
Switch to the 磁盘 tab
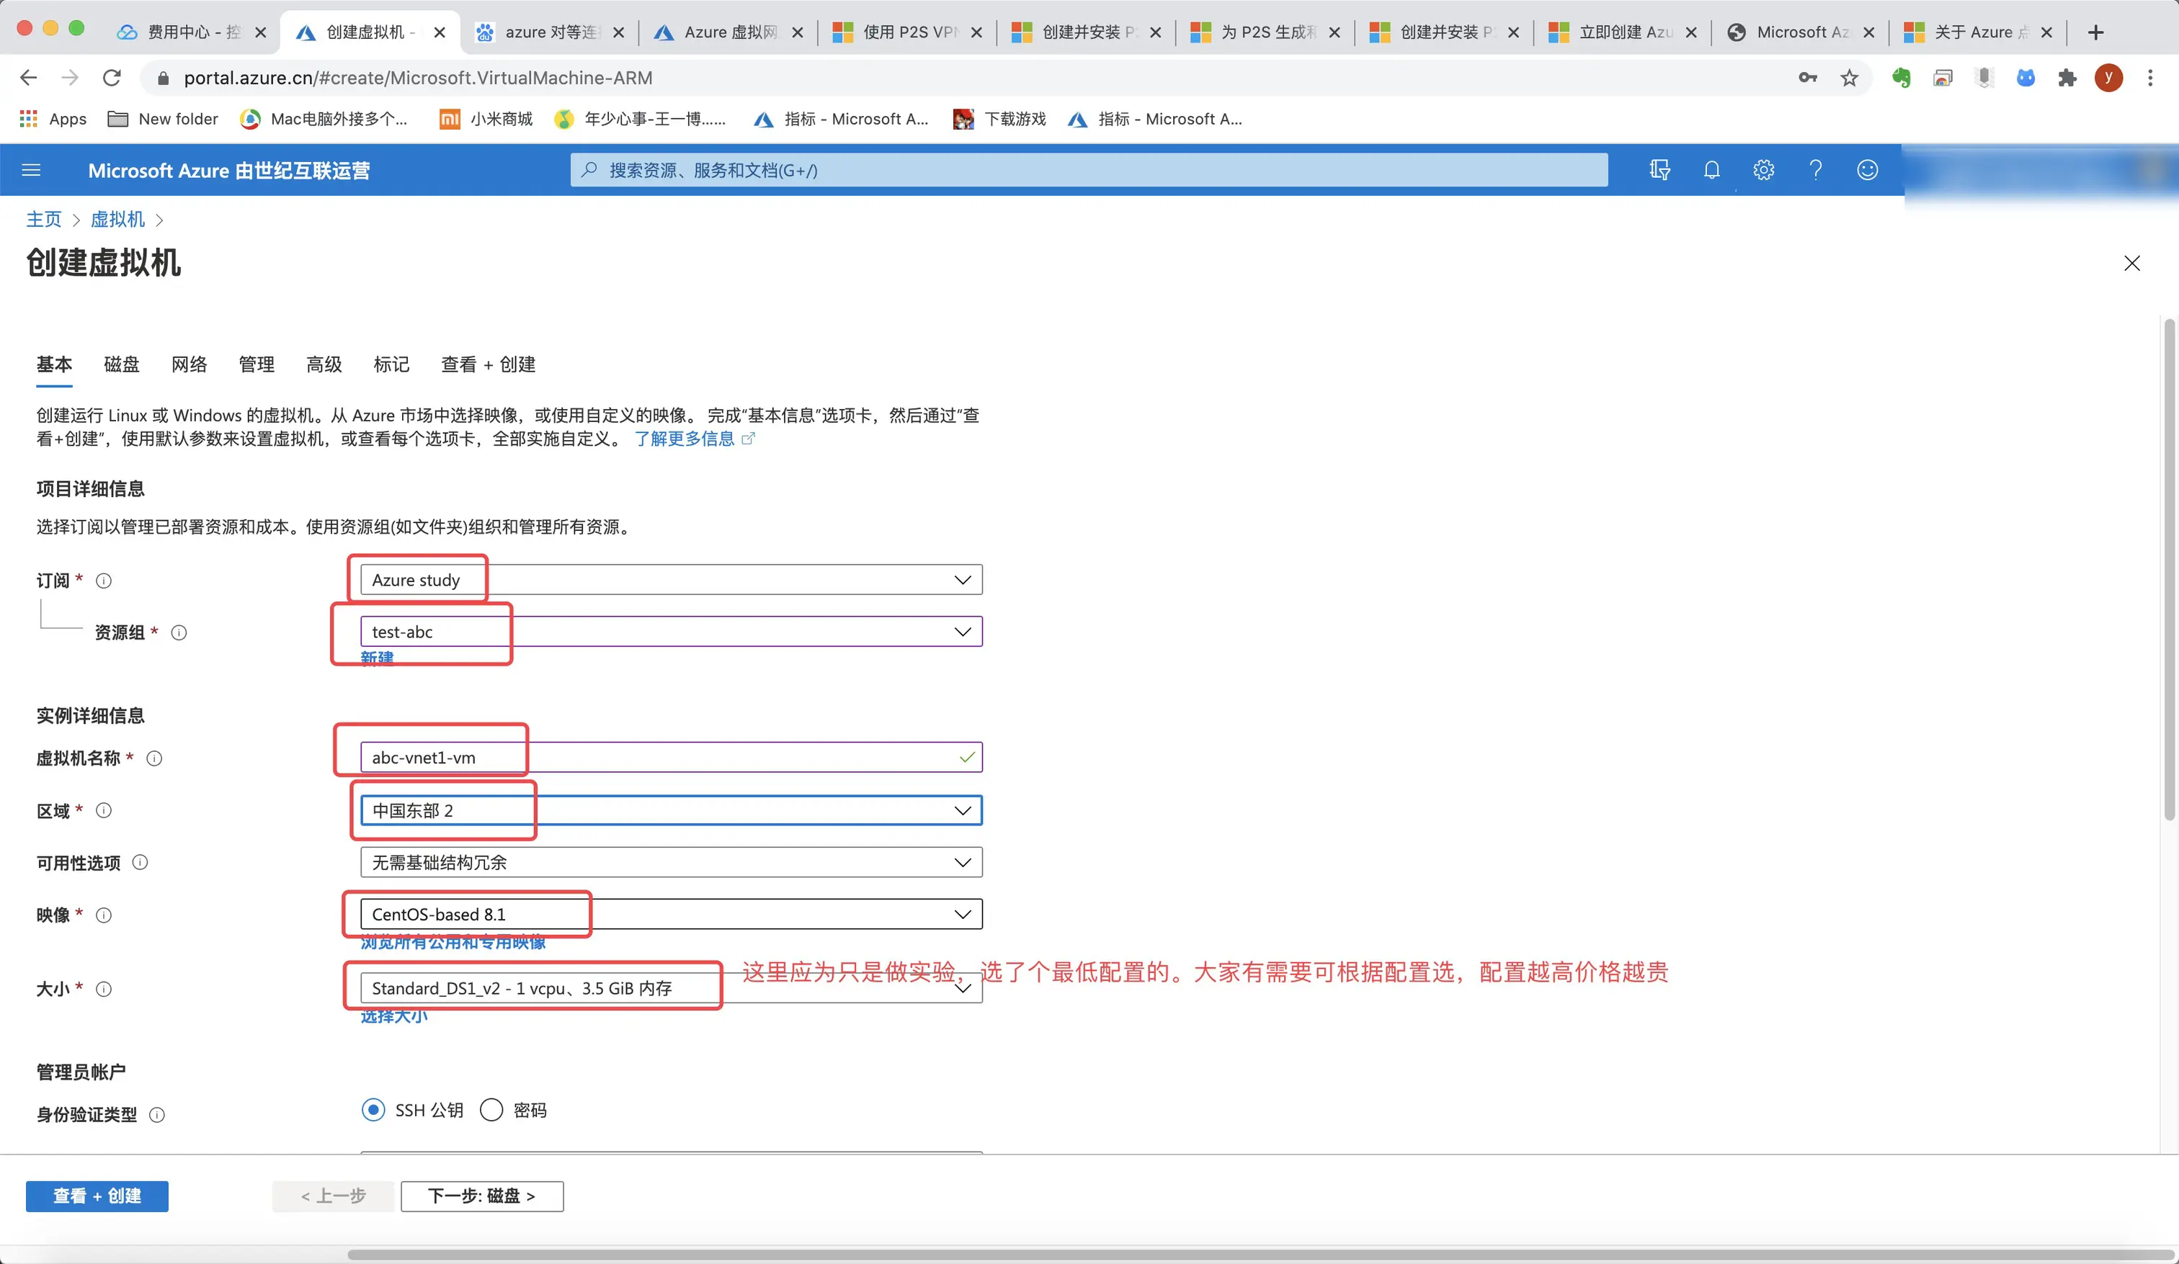click(x=121, y=365)
